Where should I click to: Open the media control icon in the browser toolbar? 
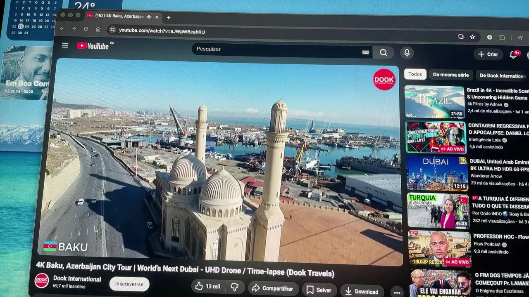(x=520, y=38)
